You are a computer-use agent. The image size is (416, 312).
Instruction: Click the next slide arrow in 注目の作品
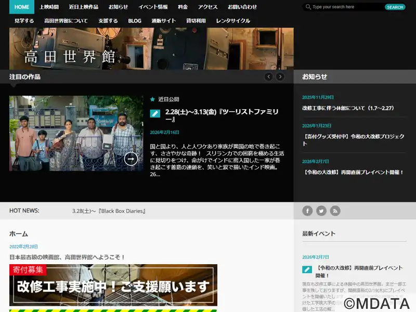(280, 76)
